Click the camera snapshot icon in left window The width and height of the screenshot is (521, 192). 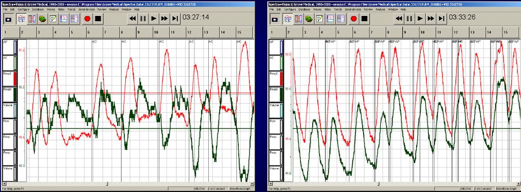pos(9,19)
